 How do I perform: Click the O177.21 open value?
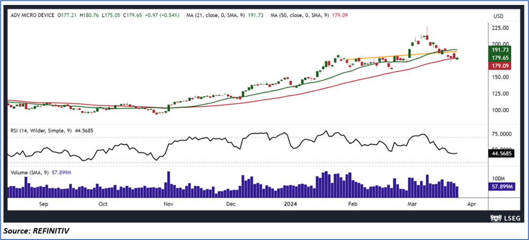[66, 15]
